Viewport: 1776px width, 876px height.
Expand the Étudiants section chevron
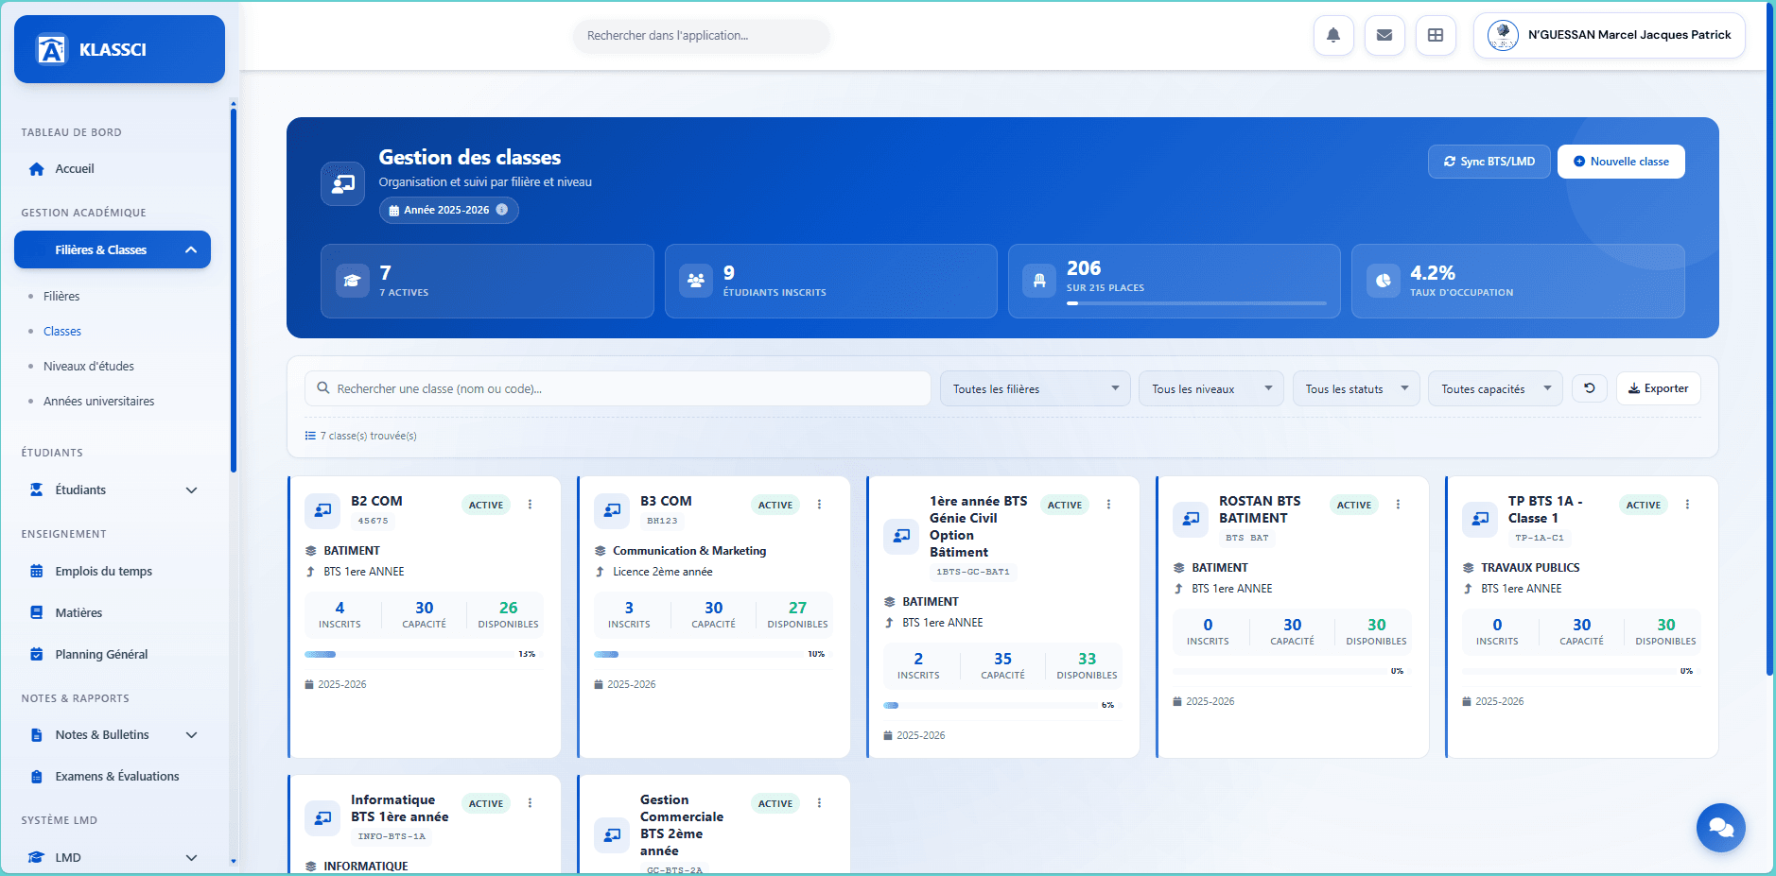(192, 490)
